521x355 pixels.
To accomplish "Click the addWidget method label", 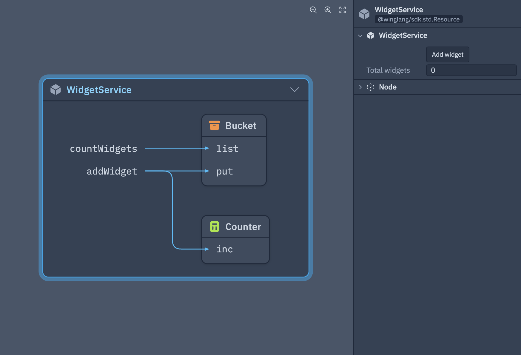I will click(x=112, y=171).
